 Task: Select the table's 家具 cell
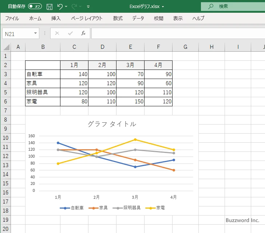(43, 83)
